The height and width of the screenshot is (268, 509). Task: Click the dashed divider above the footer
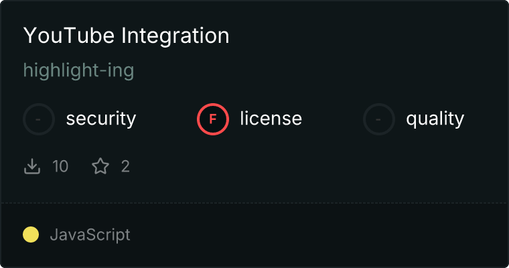[x=254, y=202]
